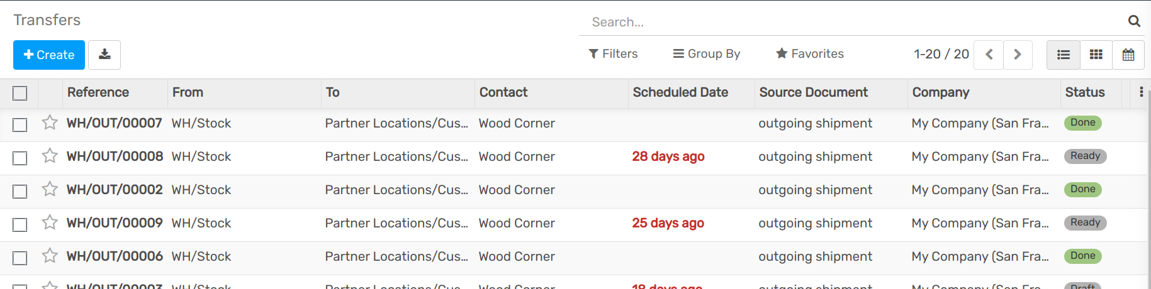Open the optional columns menu
1151x289 pixels.
click(1141, 92)
